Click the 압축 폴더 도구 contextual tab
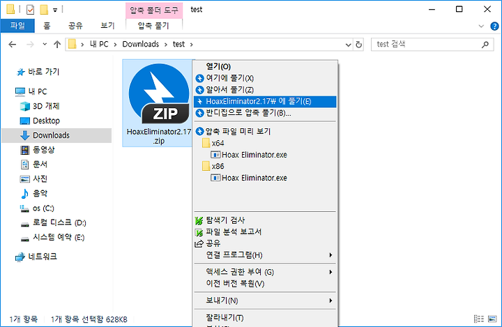The height and width of the screenshot is (327, 502). tap(154, 10)
